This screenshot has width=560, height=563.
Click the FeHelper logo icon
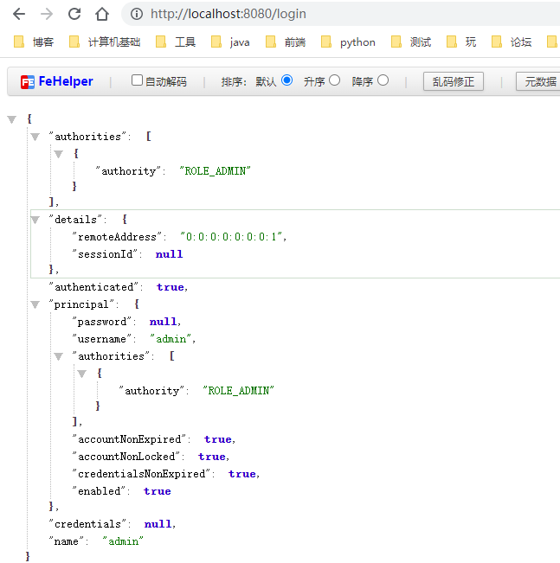click(x=28, y=82)
